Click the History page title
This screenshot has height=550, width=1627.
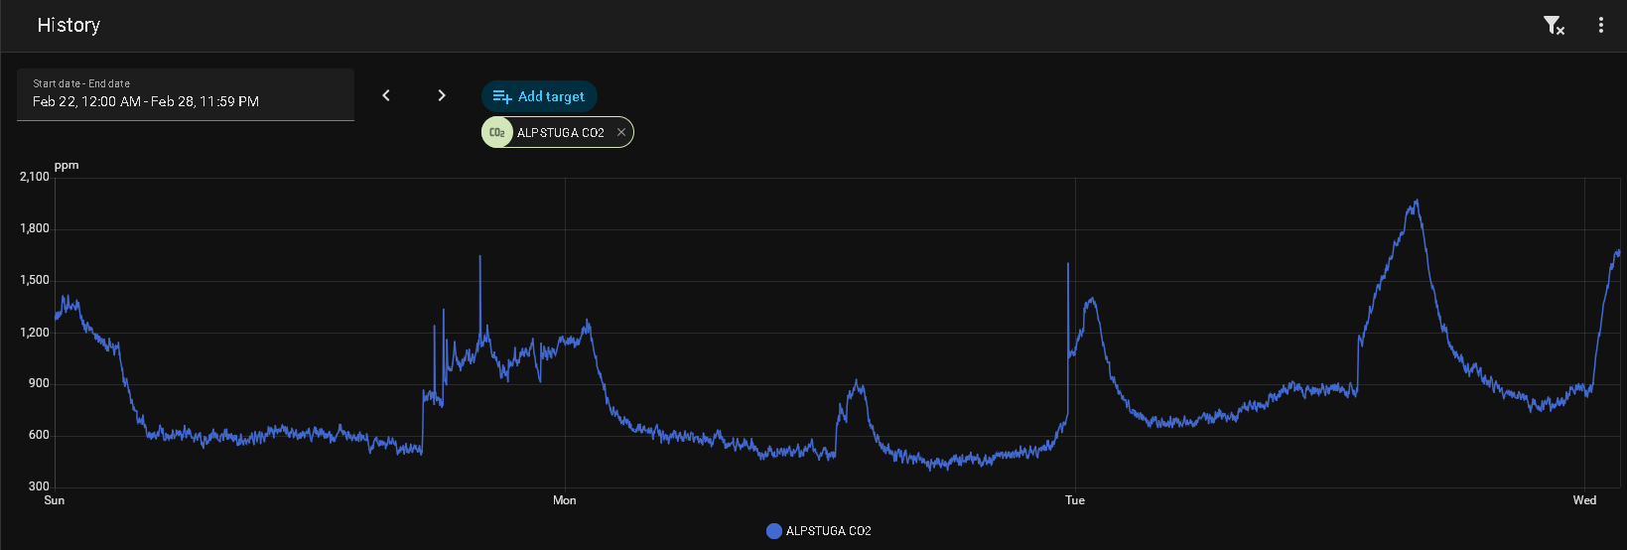68,25
